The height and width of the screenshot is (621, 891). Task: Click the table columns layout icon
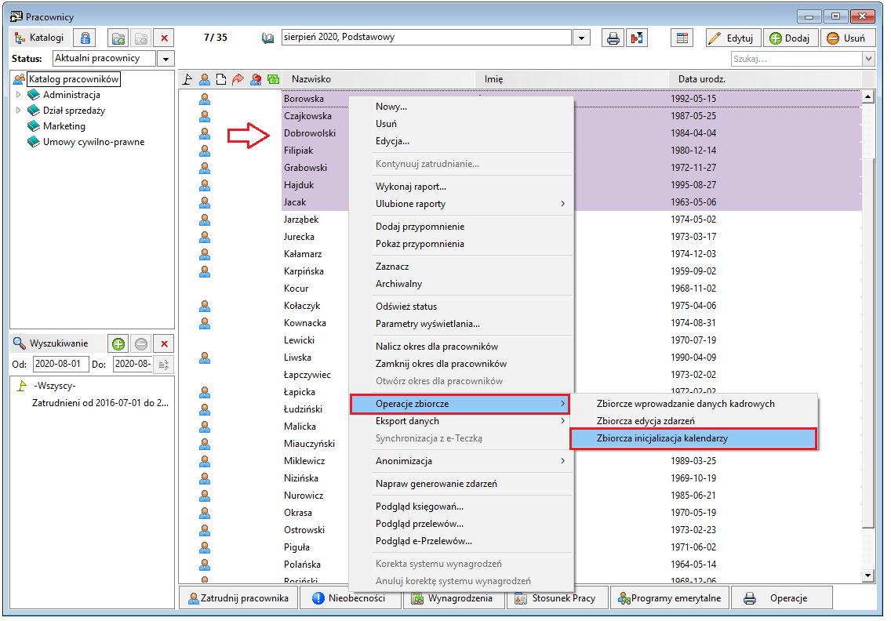[x=682, y=38]
